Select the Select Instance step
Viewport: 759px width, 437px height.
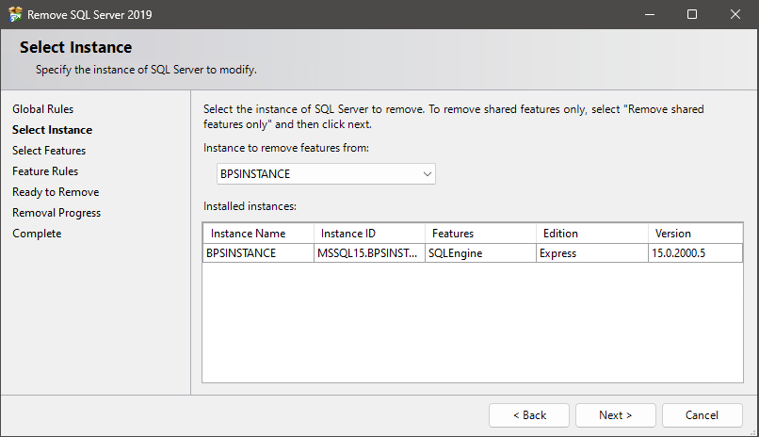click(53, 130)
